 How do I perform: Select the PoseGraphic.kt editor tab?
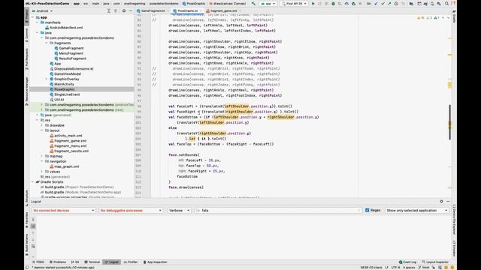(187, 10)
